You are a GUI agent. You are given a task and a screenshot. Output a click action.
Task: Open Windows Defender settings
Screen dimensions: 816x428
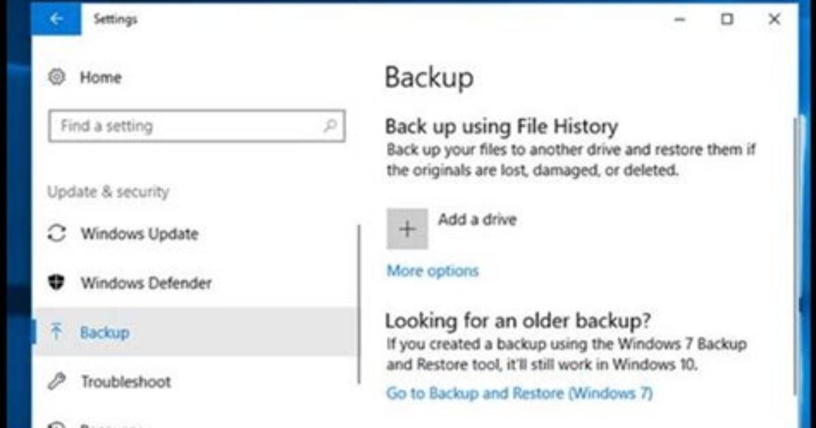(x=146, y=283)
